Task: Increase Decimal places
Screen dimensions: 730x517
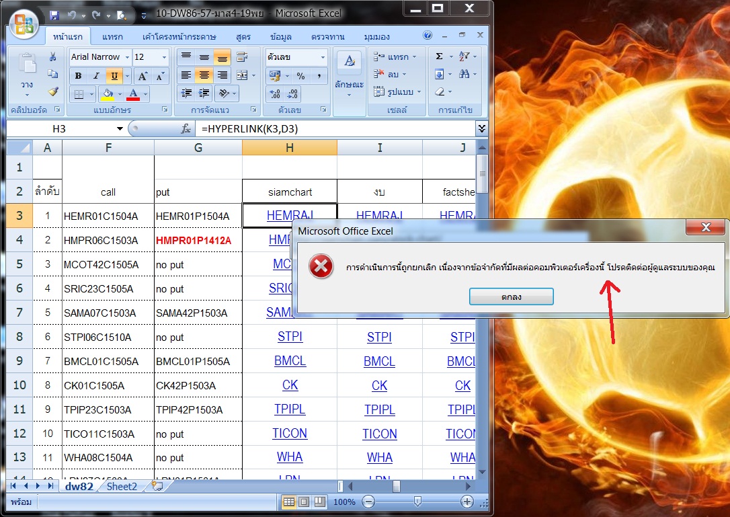Action: (x=275, y=94)
